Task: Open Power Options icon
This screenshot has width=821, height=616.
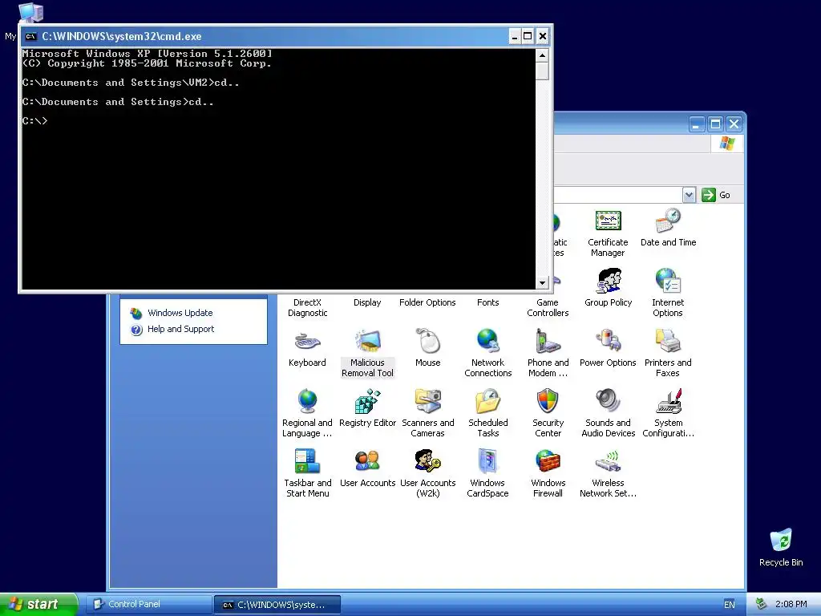Action: coord(608,348)
